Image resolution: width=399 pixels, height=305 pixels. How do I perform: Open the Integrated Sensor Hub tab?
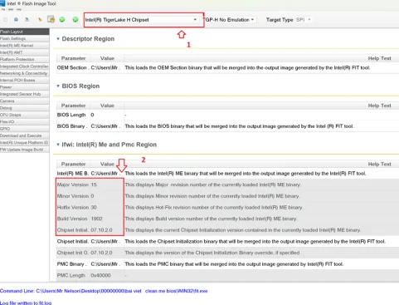(25, 94)
